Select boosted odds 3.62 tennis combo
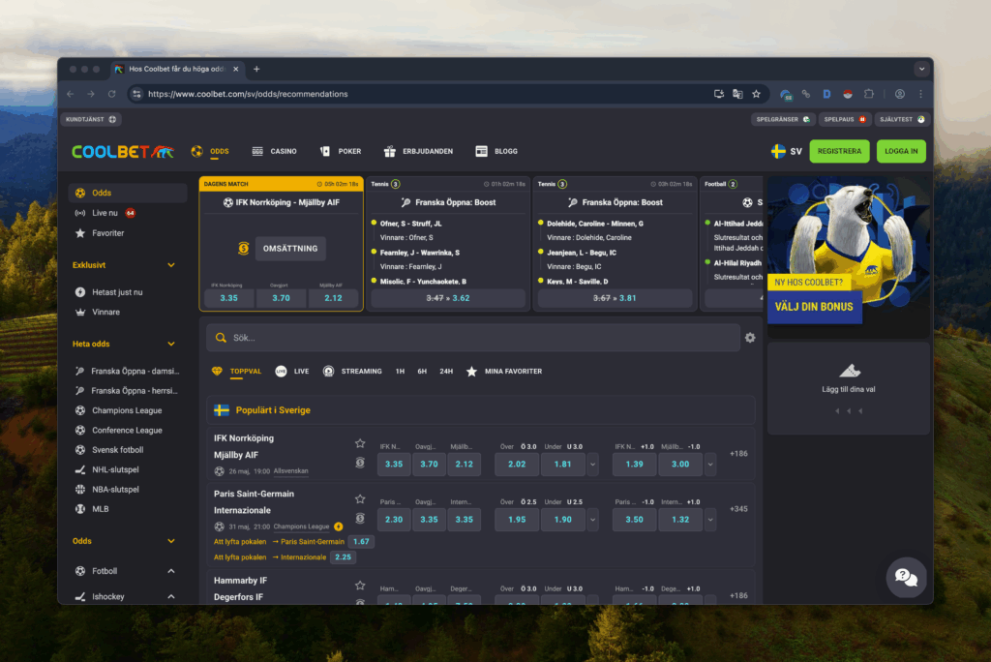Screen dimensions: 991x662 pos(447,298)
